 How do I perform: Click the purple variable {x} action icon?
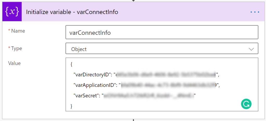tap(12, 12)
